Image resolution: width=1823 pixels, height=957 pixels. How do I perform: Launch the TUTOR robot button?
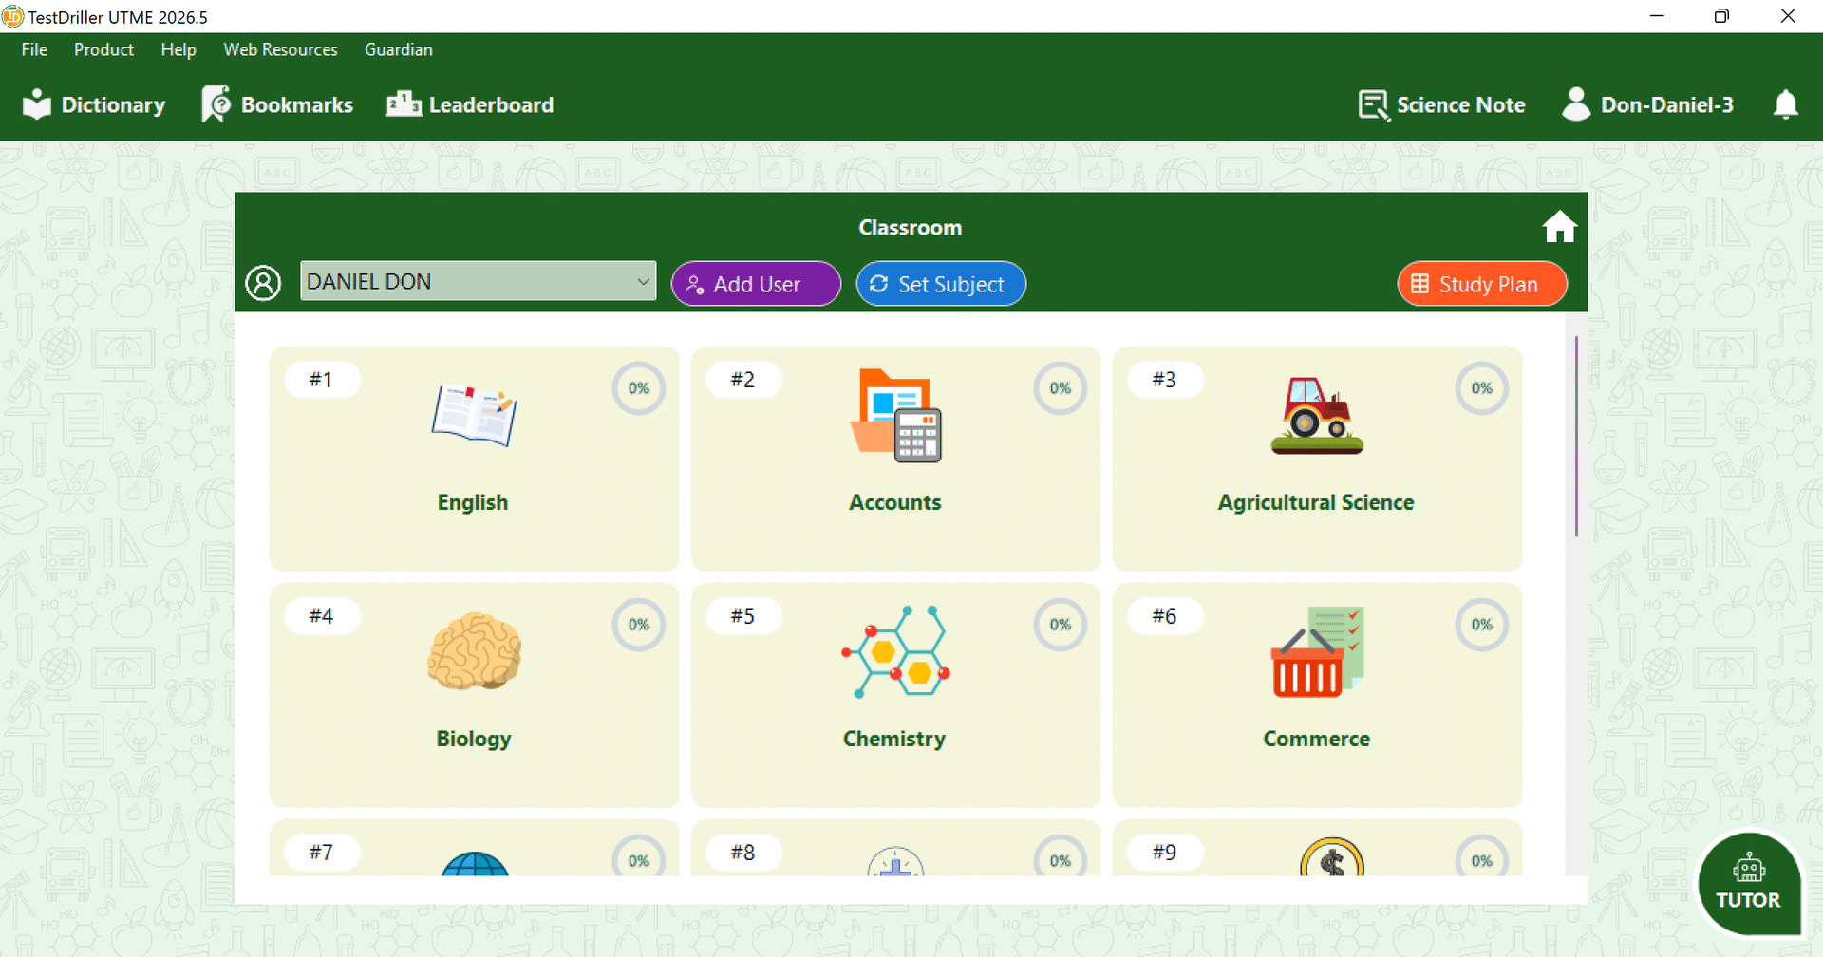point(1749,883)
